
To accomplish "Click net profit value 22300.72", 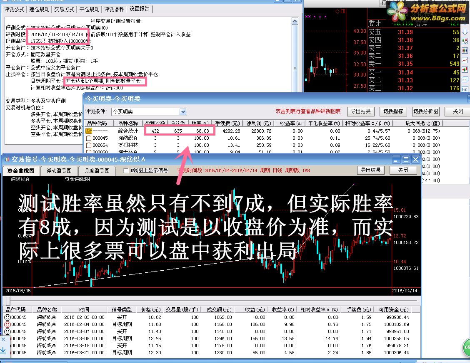I will (261, 131).
